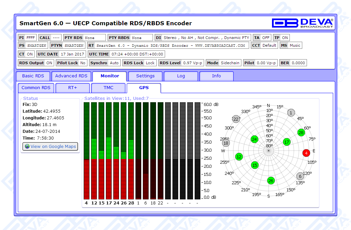Click the PI FFFF field
Screen dimensions: 351x230
coord(27,38)
